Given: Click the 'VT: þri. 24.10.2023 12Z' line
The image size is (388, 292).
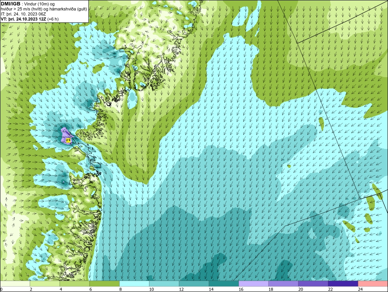Looking at the screenshot, I should [30, 19].
